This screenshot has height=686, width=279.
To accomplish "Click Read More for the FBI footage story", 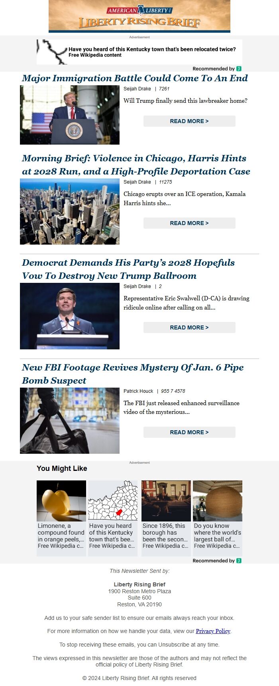I will coord(189,432).
